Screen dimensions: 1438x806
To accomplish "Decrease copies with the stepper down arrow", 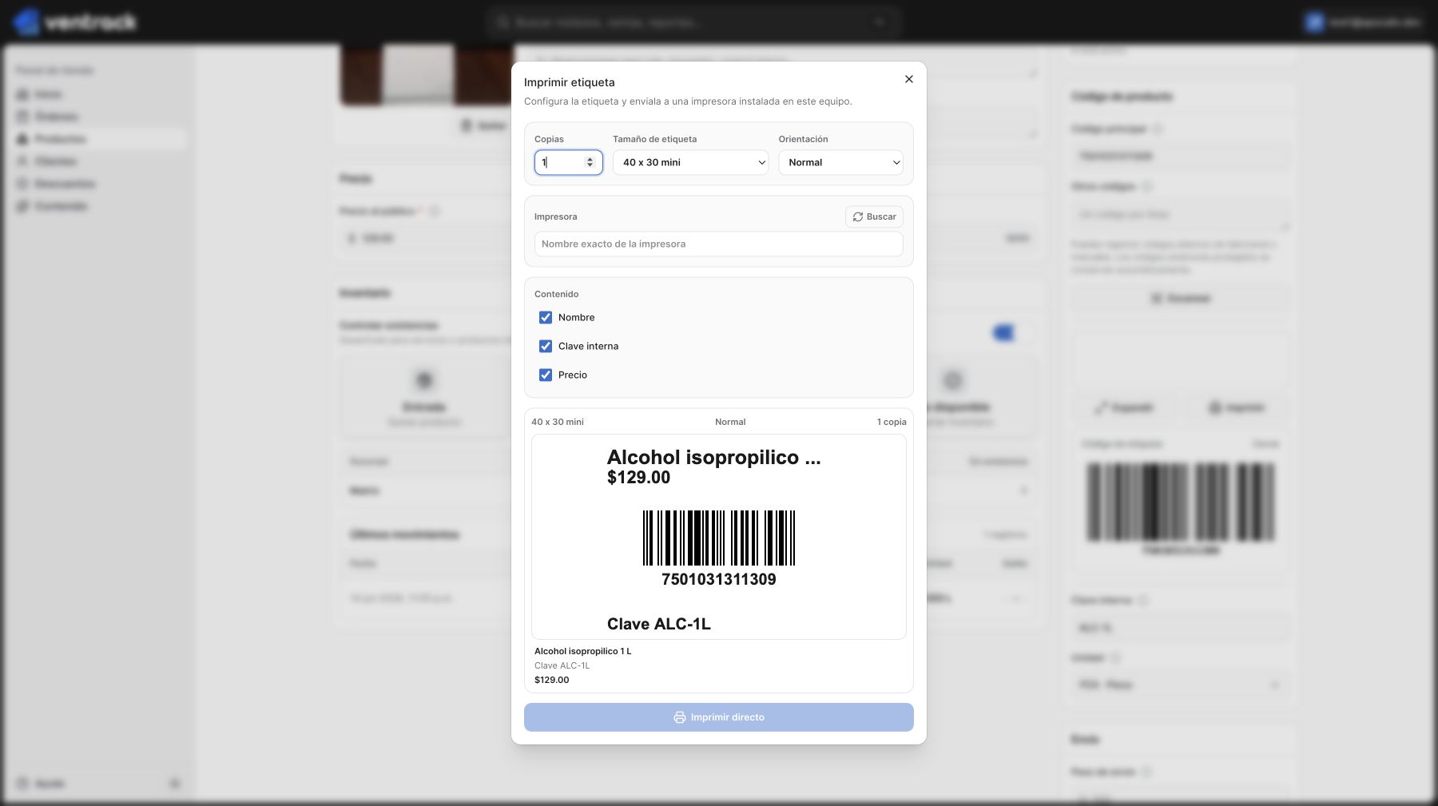I will (590, 166).
